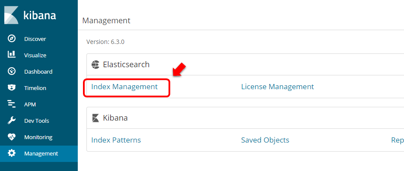Click the Kibana logo icon
The image size is (404, 171).
(x=11, y=16)
